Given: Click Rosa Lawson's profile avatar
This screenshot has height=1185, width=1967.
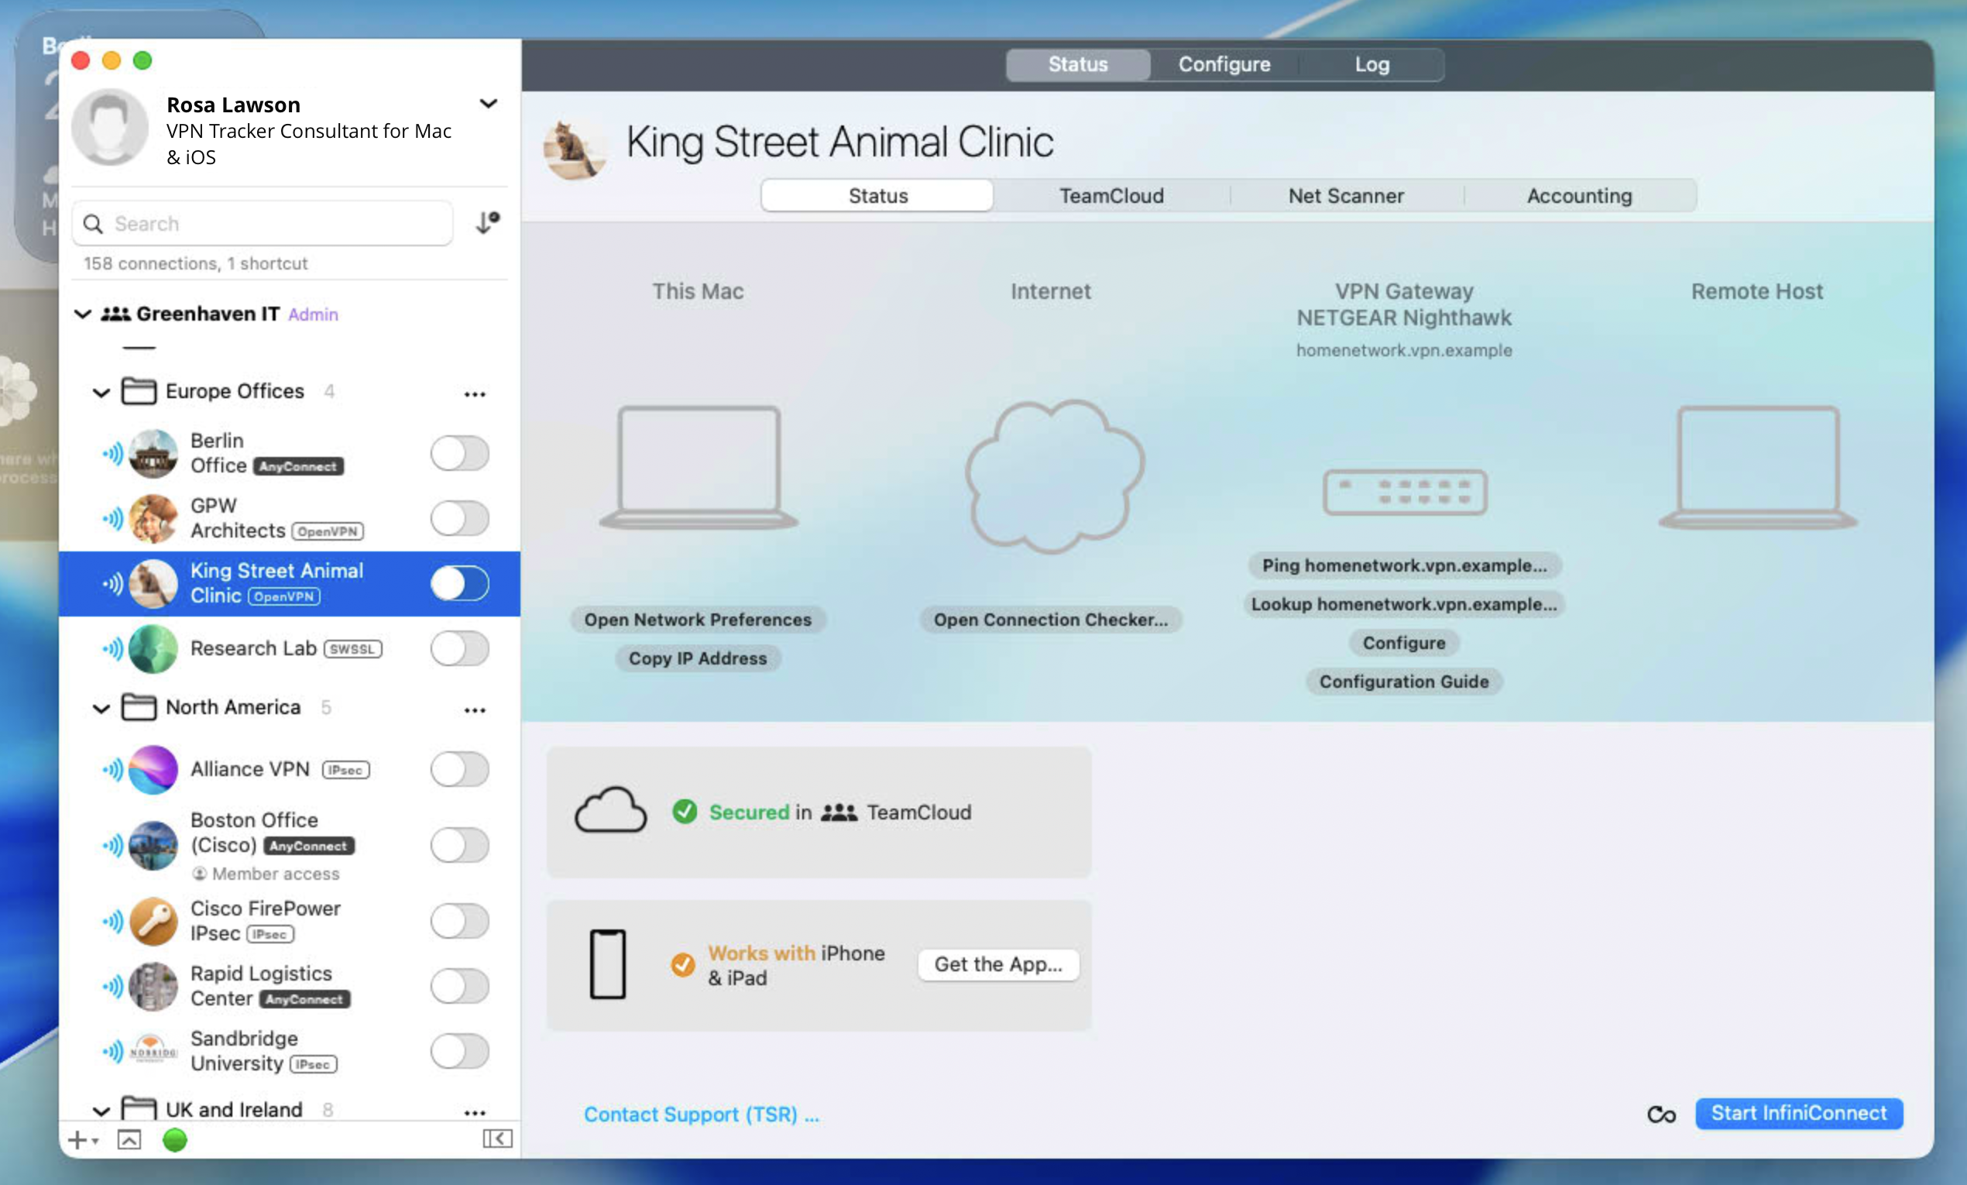Looking at the screenshot, I should point(109,127).
